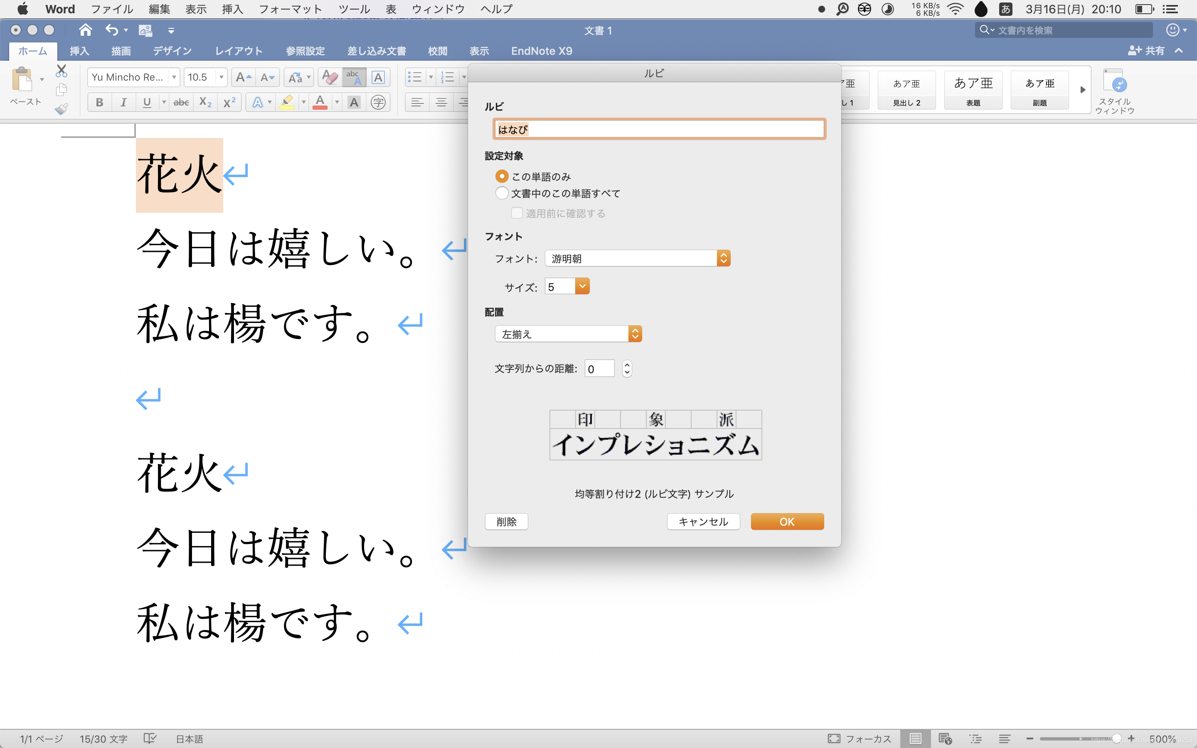Open the ruby font 游明朝 dropdown
Viewport: 1197px width, 748px height.
637,258
